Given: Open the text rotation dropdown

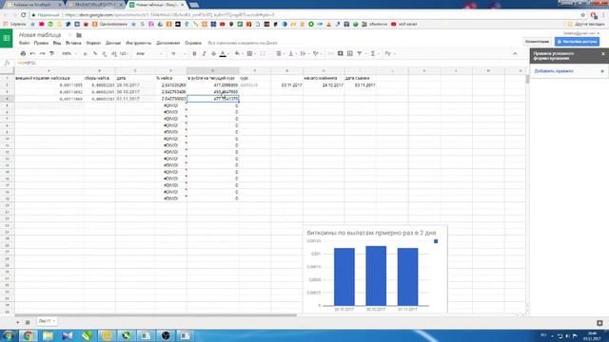Looking at the screenshot, I should pos(317,53).
